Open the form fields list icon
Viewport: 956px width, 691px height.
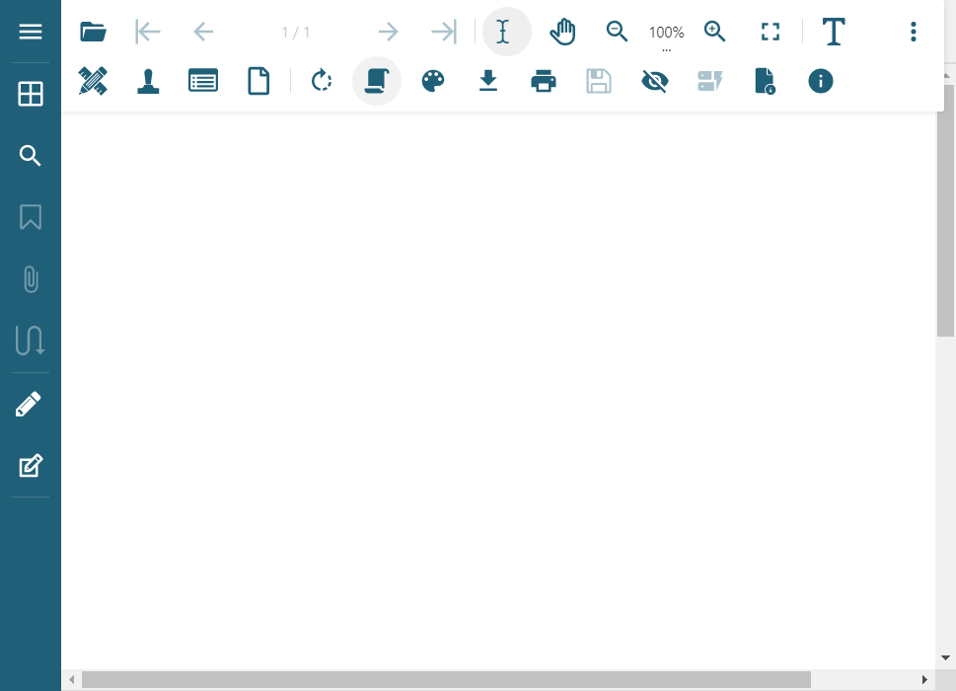point(203,81)
